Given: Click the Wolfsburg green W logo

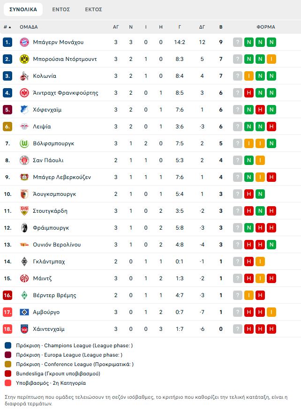Looking at the screenshot, I should coord(24,143).
